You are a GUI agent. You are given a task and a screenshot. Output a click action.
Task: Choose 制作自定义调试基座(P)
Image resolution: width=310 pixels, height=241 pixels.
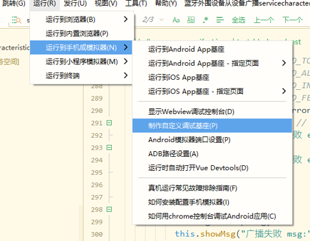(212, 126)
